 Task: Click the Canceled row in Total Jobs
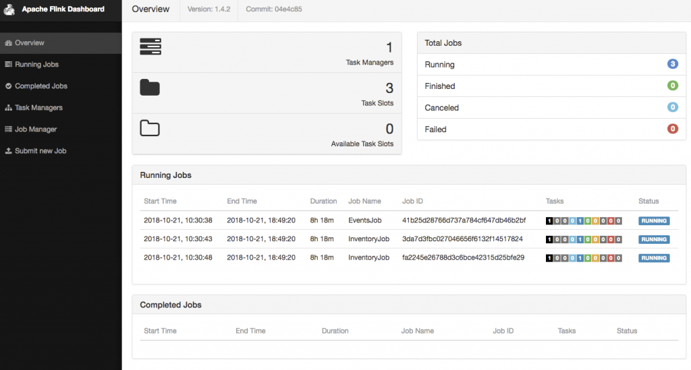tap(551, 107)
